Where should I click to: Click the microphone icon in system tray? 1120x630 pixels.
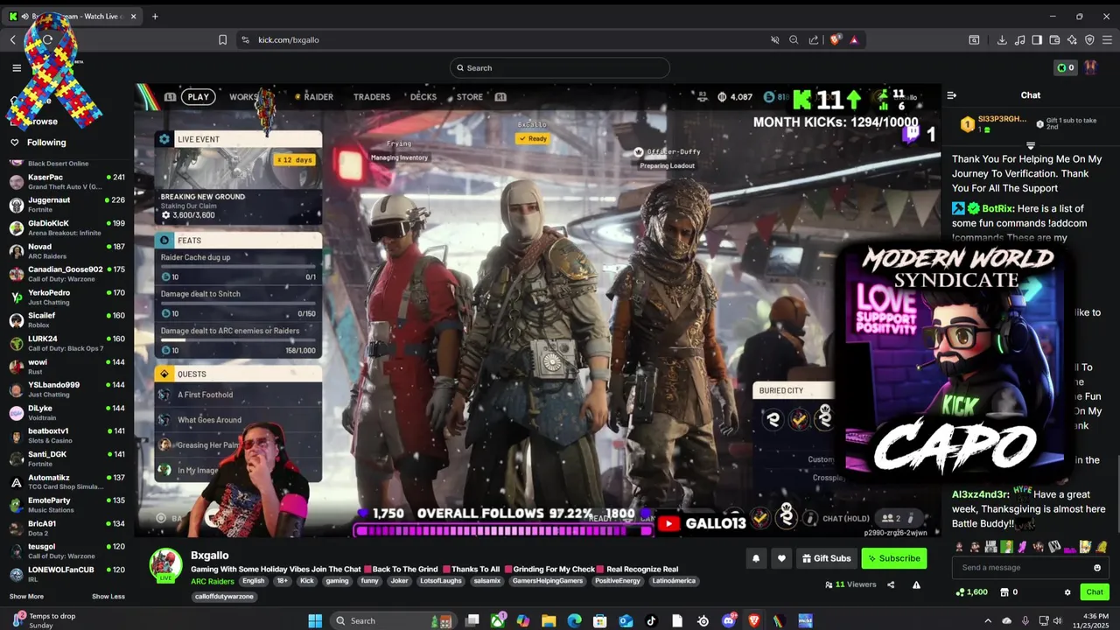(1025, 620)
